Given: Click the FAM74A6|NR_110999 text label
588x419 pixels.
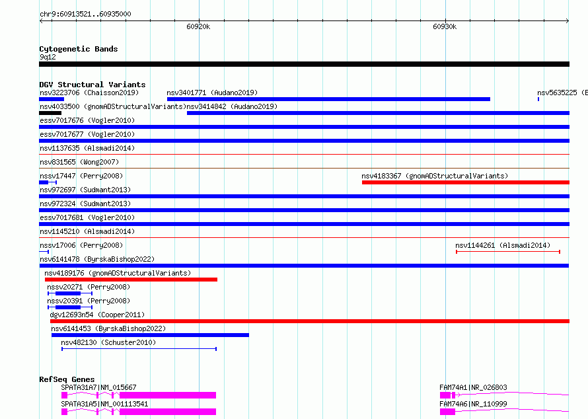Looking at the screenshot, I should coord(473,404).
